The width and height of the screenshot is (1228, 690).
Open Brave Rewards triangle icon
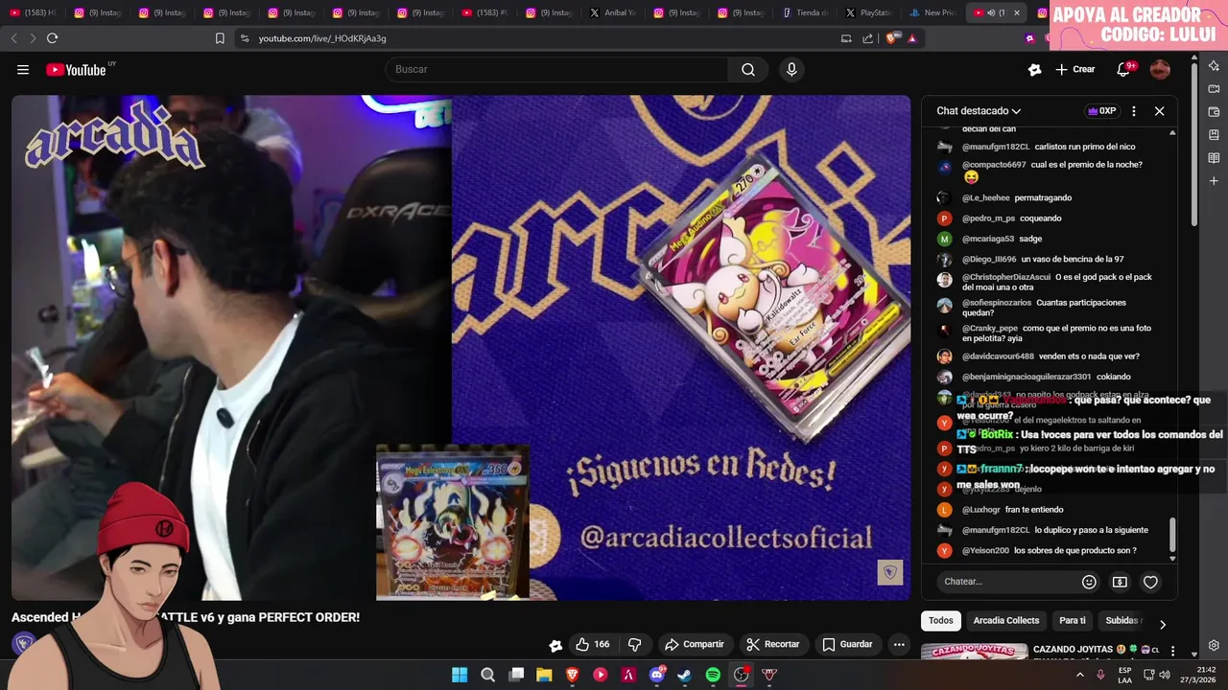[911, 38]
